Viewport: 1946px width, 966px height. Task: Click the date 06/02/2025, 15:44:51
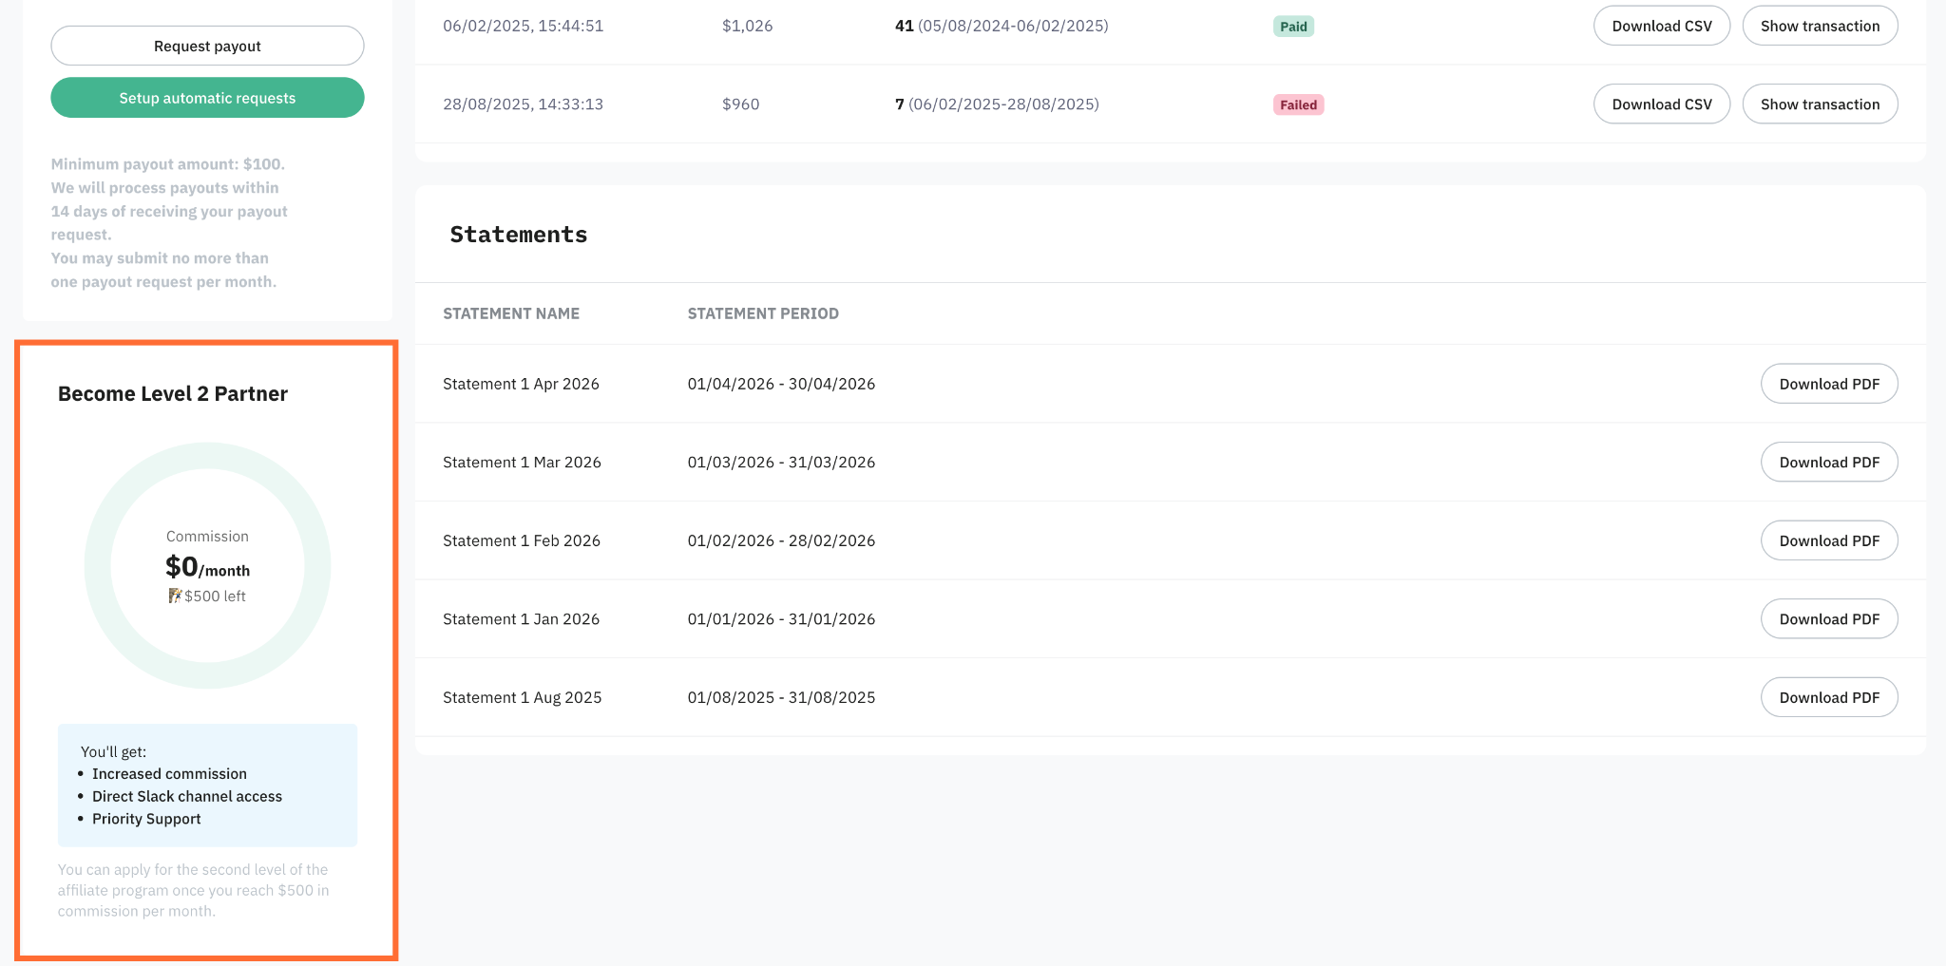point(523,26)
